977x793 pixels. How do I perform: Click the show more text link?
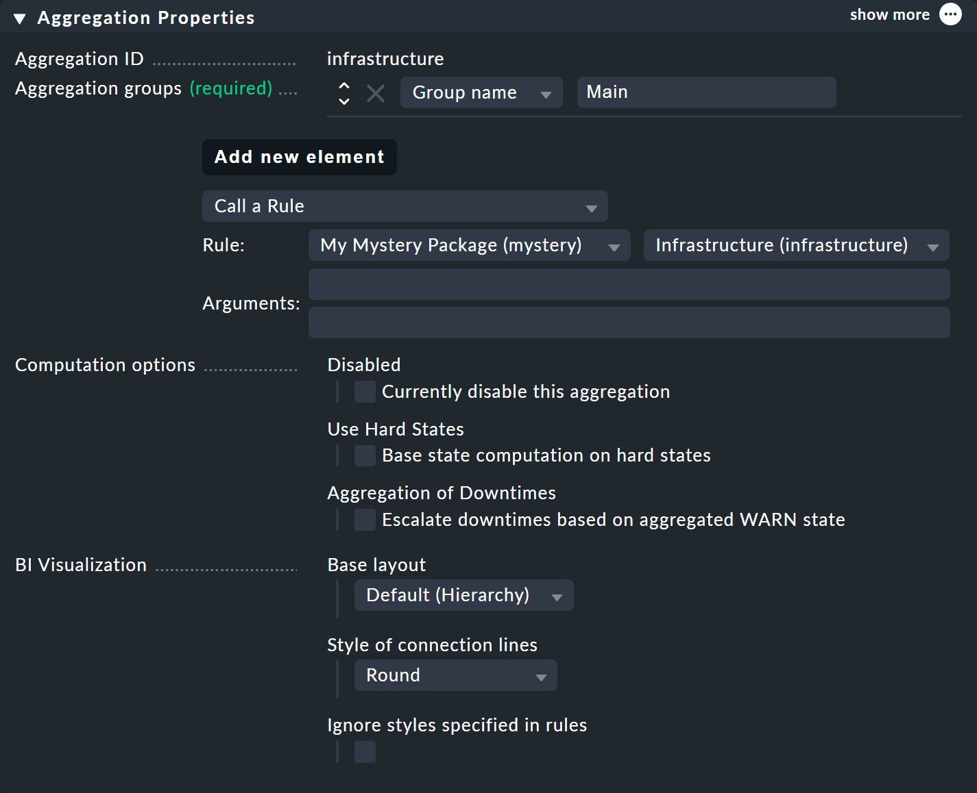889,15
